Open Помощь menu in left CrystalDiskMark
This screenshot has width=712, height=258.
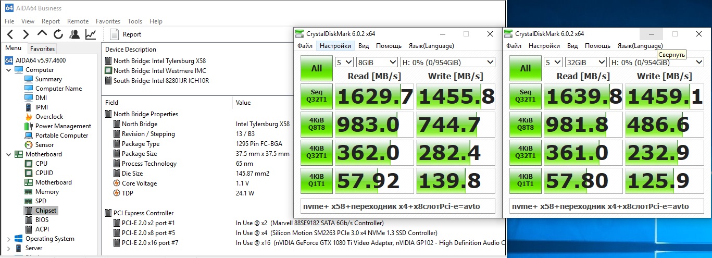[389, 46]
